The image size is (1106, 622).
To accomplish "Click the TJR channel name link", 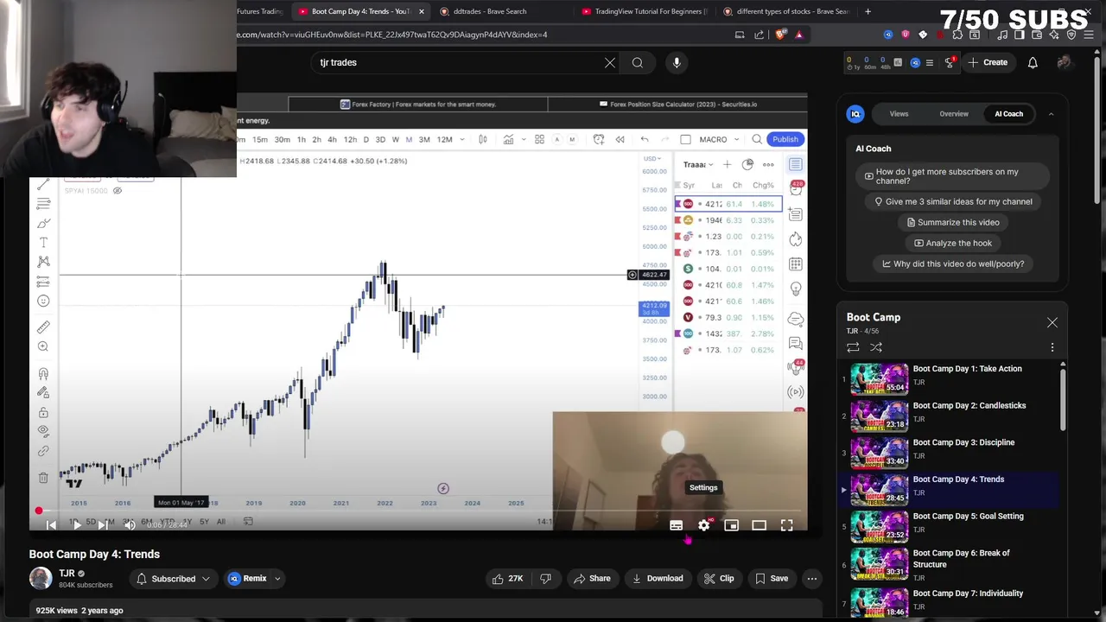I will [x=67, y=573].
